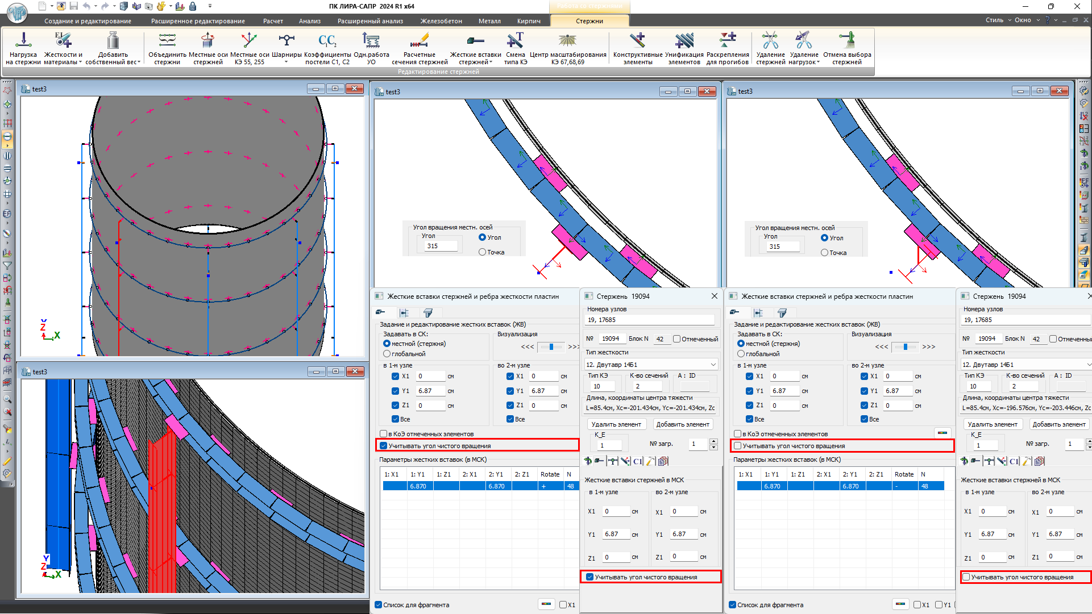Click the Конструктивные элементы ribbon icon

(637, 41)
